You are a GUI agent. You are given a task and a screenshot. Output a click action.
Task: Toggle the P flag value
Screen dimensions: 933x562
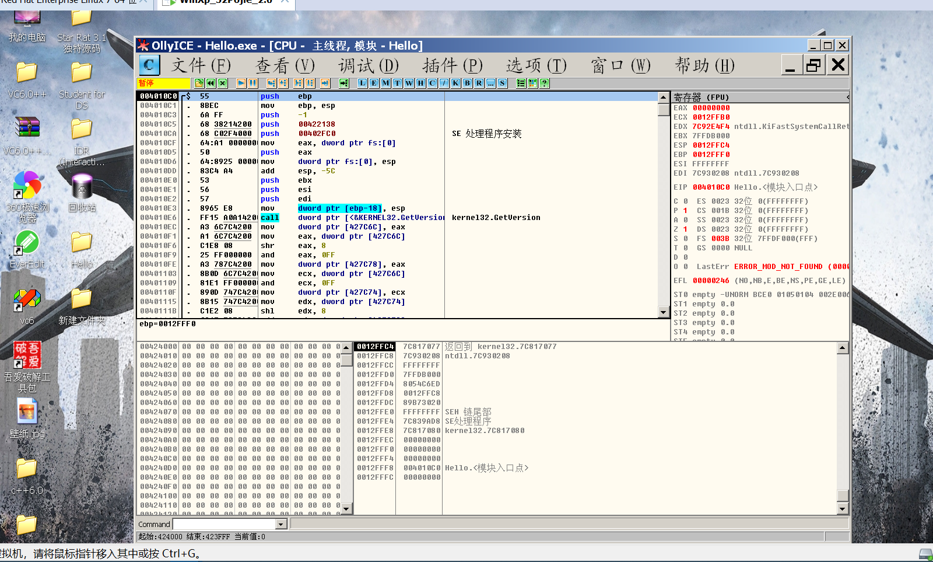[x=685, y=211]
